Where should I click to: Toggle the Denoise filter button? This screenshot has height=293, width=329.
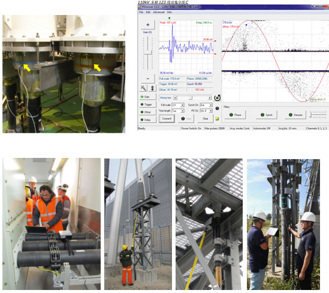pyautogui.click(x=295, y=115)
